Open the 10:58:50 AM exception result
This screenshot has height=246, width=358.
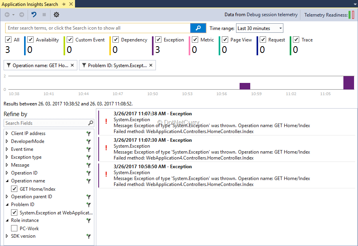point(227,175)
